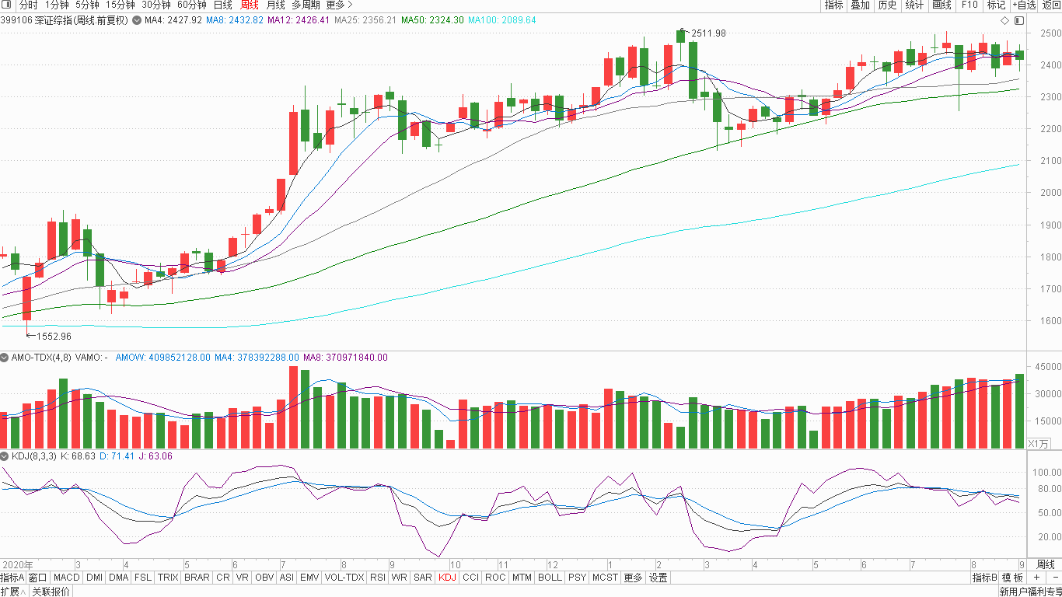Click the 新用户福利专享 link

tap(1030, 592)
